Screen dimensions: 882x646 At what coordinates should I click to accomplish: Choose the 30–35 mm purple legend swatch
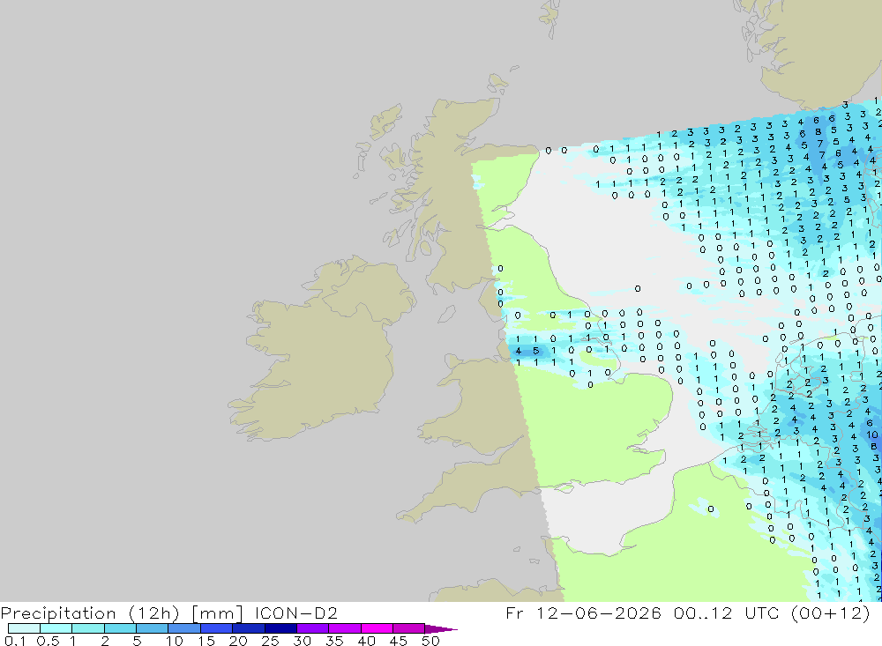[313, 628]
